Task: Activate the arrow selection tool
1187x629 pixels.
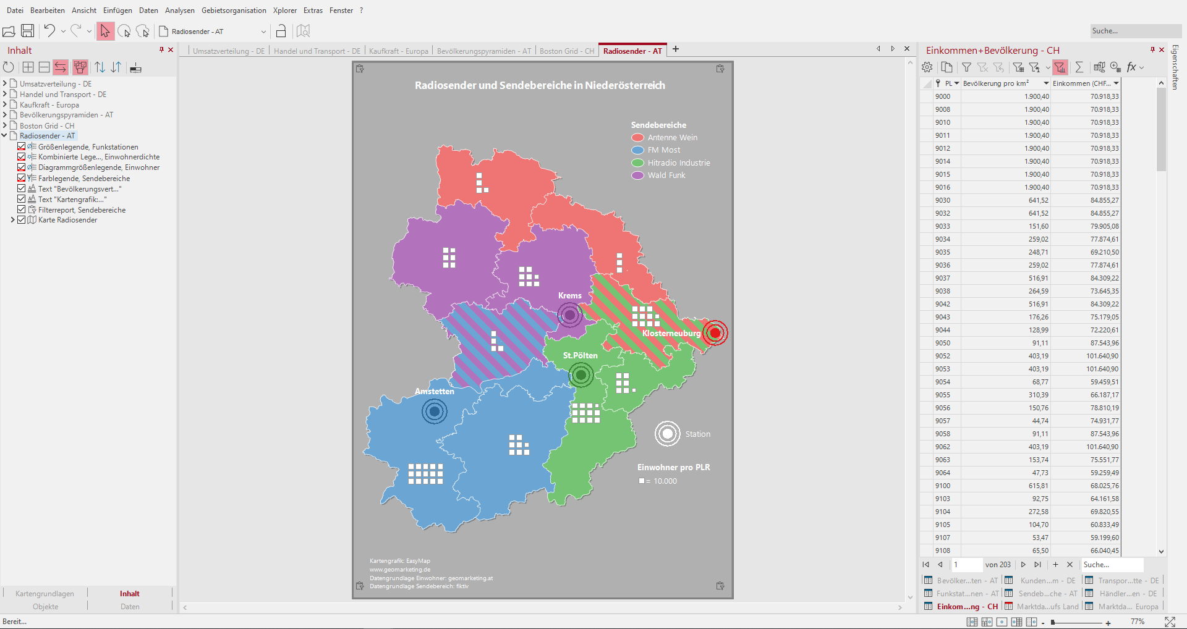Action: click(105, 31)
